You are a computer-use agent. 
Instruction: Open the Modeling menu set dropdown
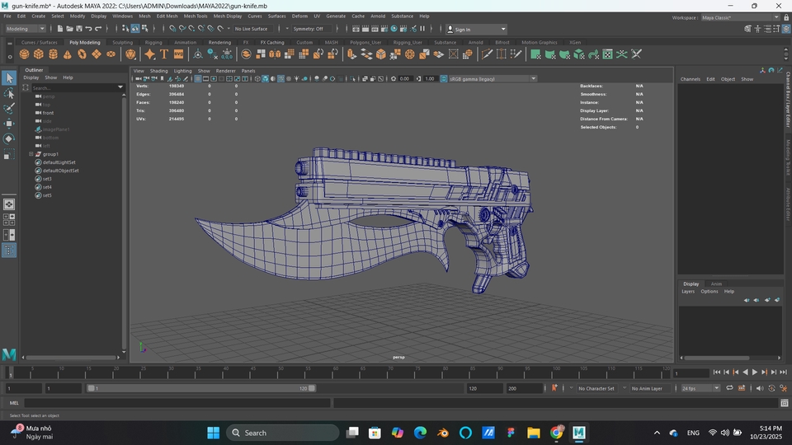(x=26, y=29)
